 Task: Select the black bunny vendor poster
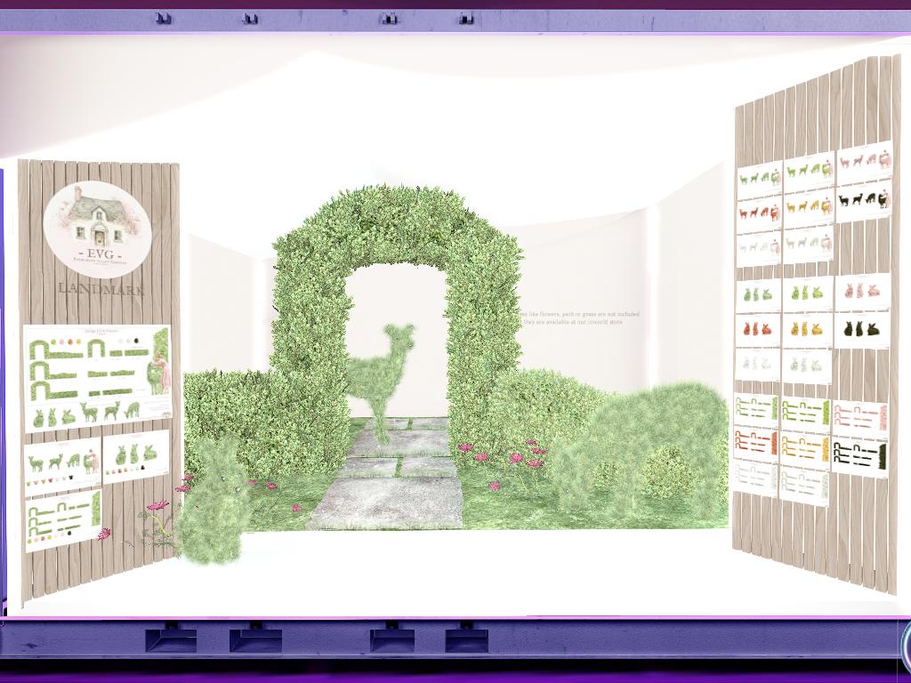point(862,330)
